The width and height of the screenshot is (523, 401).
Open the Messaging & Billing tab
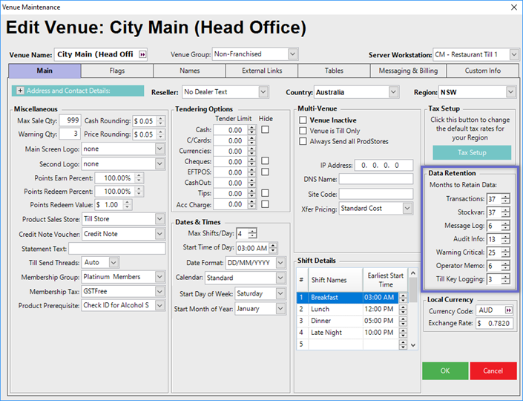point(409,71)
